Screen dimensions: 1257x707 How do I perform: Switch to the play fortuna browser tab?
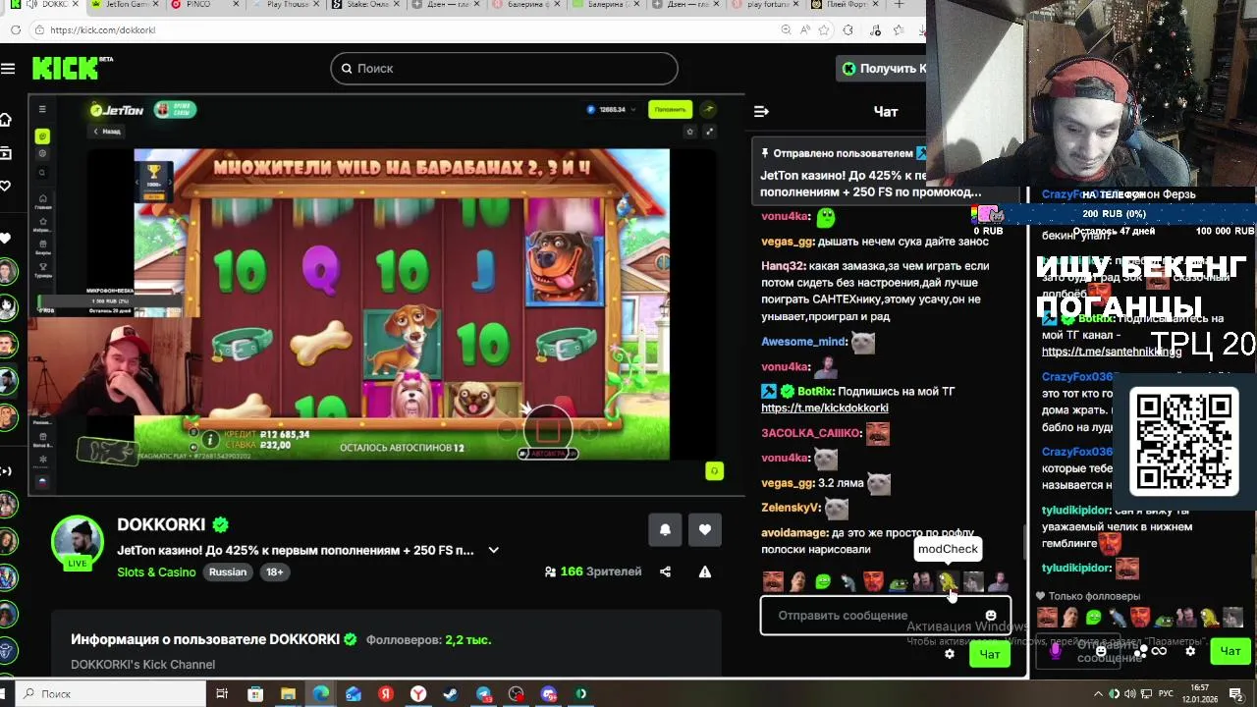(766, 5)
